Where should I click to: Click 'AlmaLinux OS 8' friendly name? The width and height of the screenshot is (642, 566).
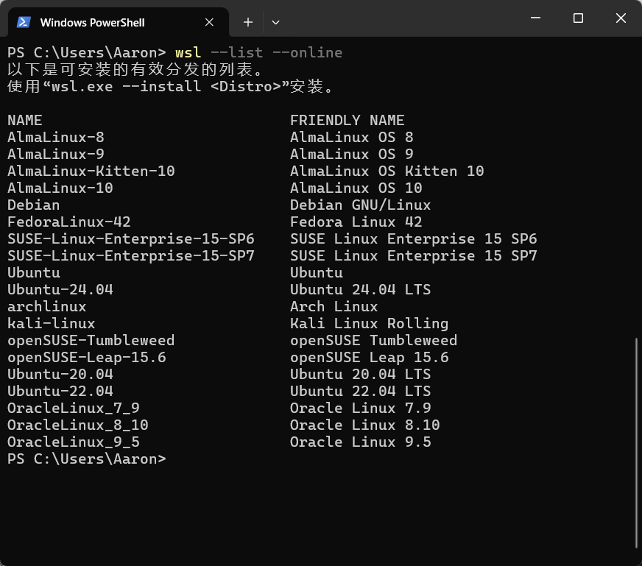point(352,137)
